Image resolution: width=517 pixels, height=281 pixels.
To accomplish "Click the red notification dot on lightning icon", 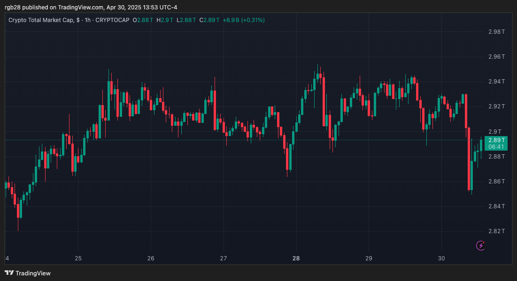I will (x=484, y=243).
